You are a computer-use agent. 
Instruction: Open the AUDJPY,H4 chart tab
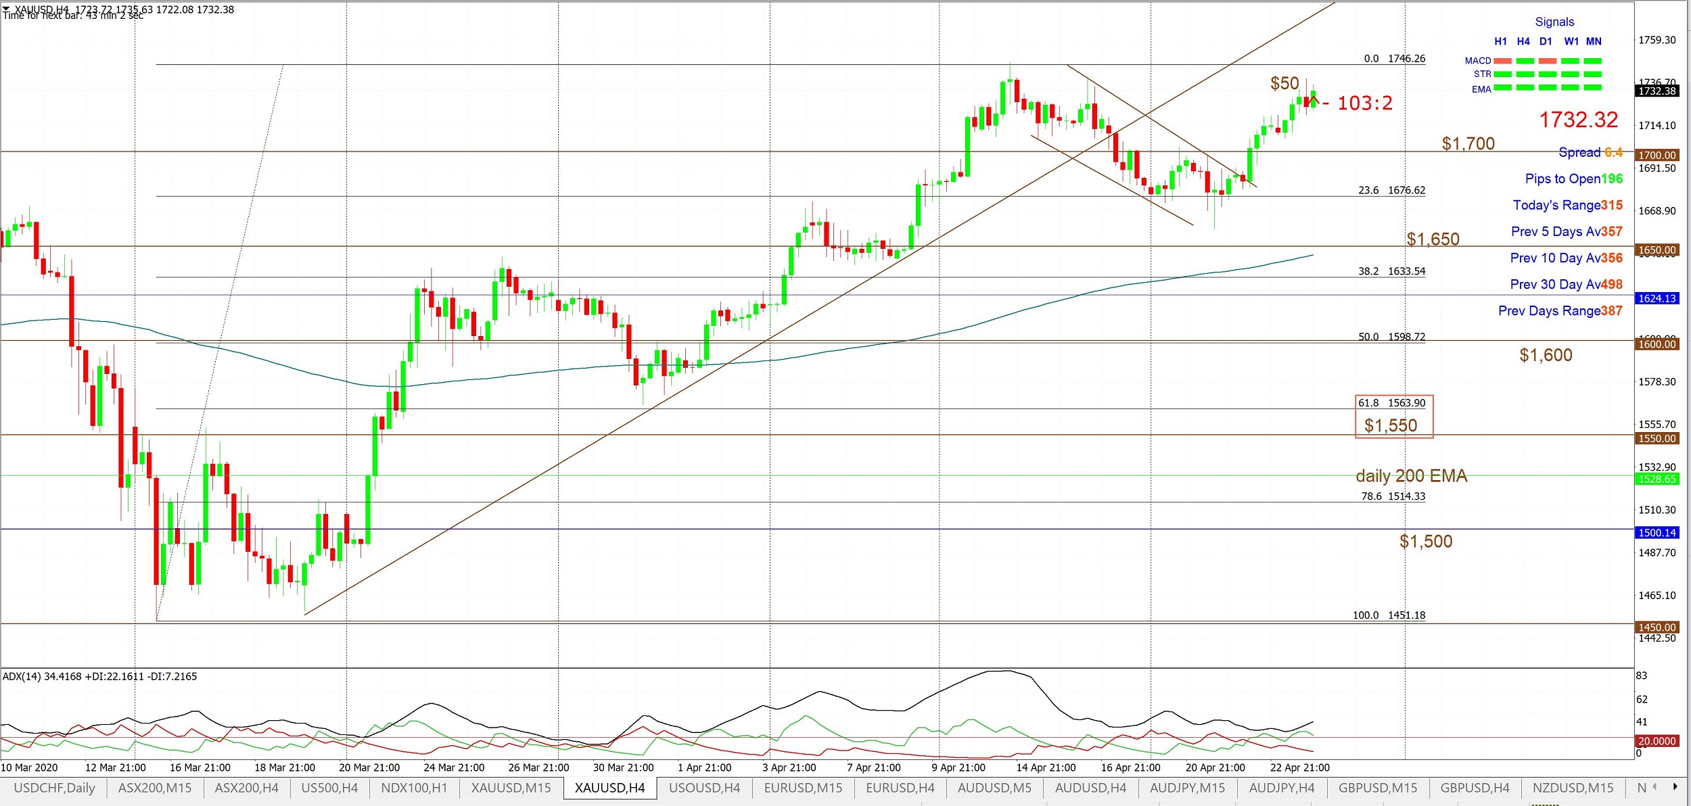tap(1282, 788)
